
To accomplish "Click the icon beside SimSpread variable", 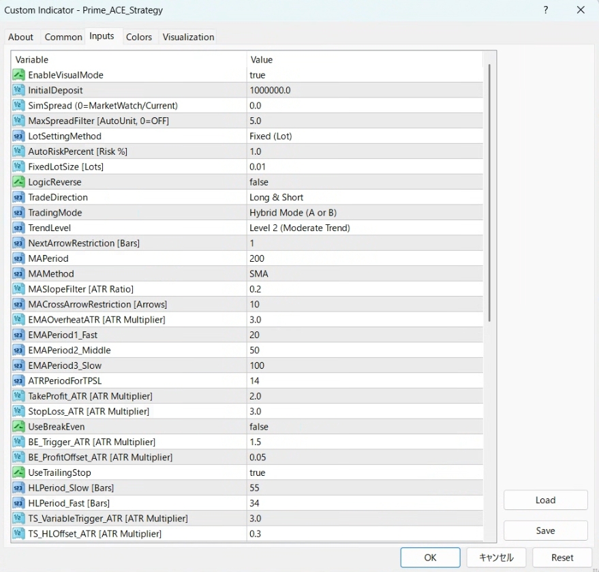I will (18, 106).
